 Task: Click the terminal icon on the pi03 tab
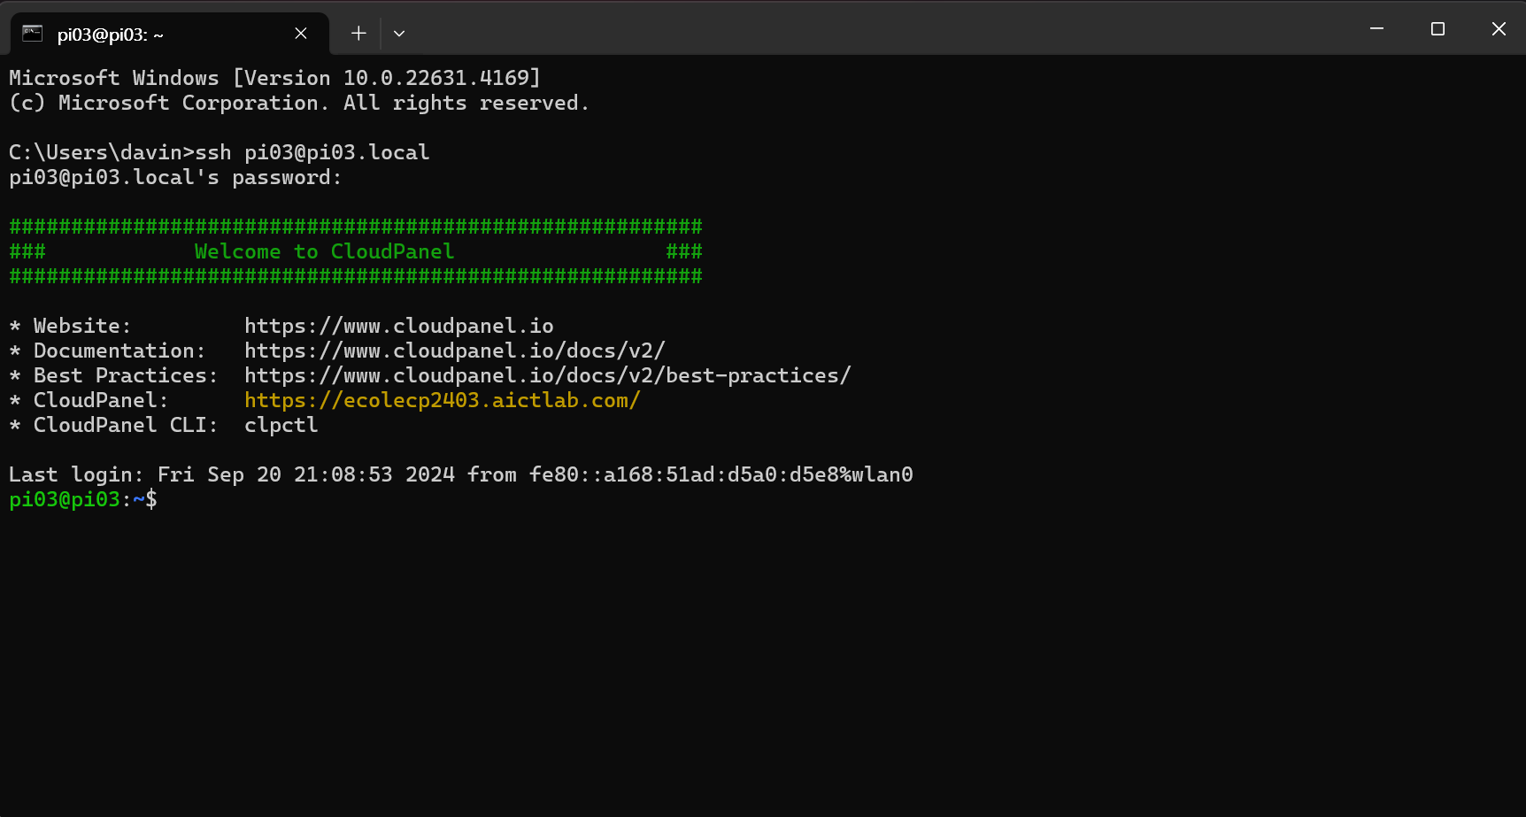(33, 34)
